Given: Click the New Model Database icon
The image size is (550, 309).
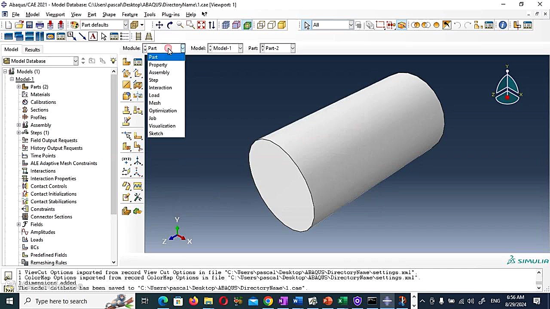Looking at the screenshot, I should coord(9,25).
